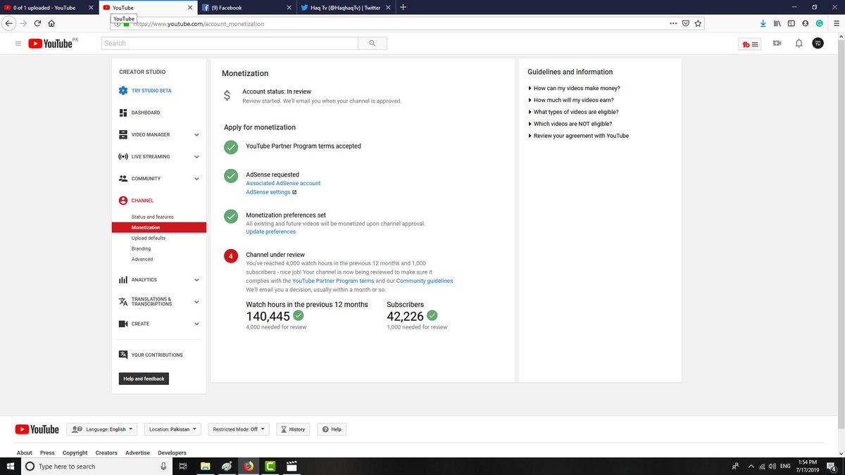845x475 pixels.
Task: Click the clapperboard app in the taskbar
Action: 291,466
